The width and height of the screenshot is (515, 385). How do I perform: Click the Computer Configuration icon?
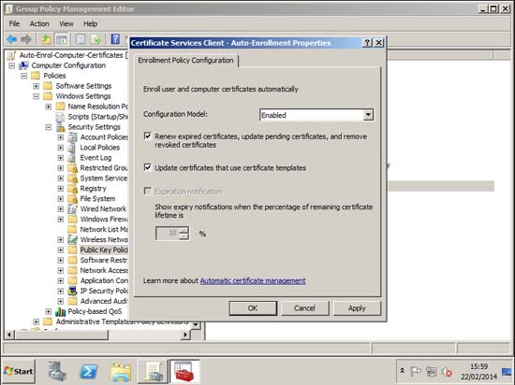click(x=23, y=65)
